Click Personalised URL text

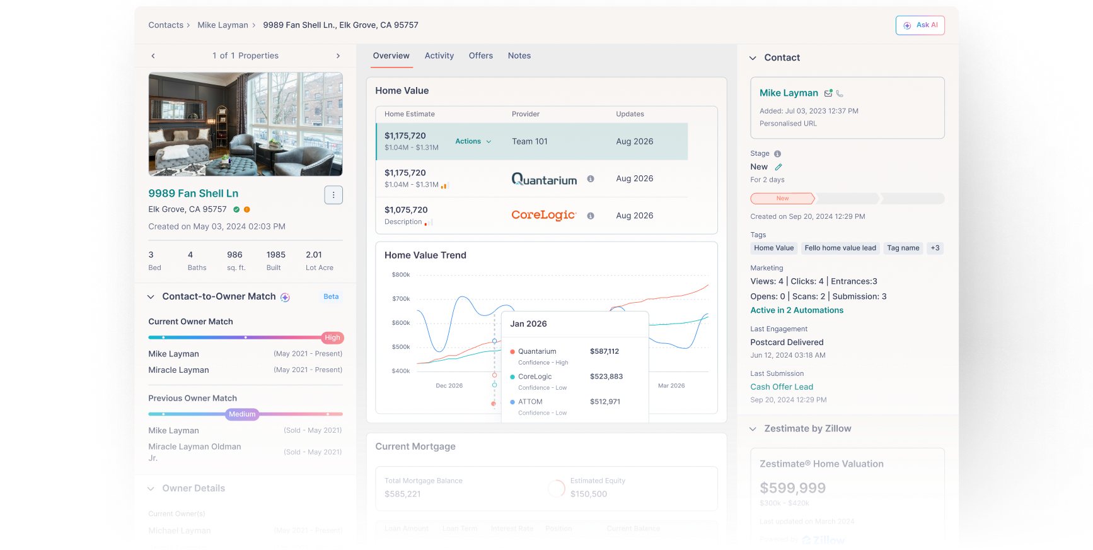tap(788, 124)
